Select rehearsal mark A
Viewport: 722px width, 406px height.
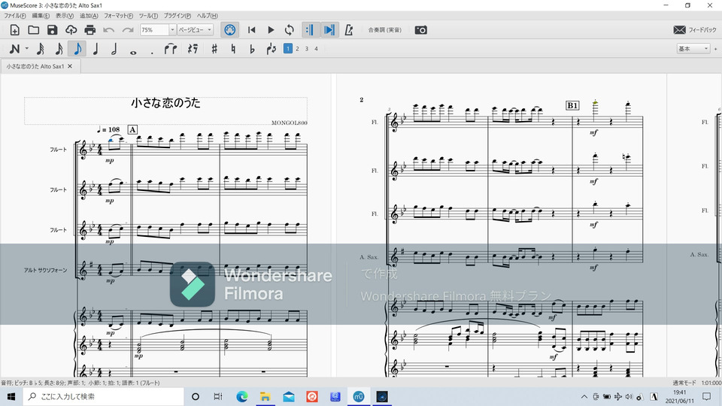point(132,130)
